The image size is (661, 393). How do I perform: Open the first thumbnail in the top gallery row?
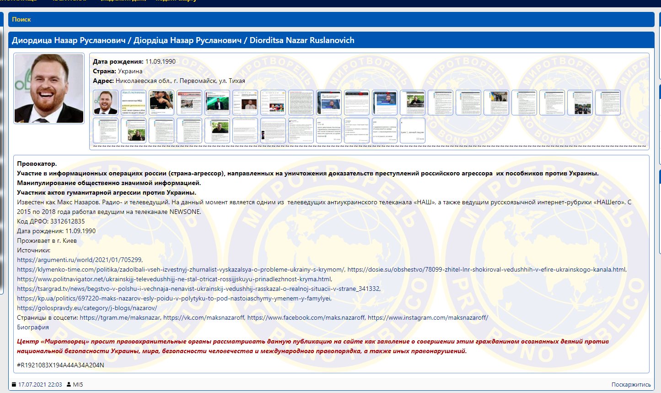[x=106, y=103]
